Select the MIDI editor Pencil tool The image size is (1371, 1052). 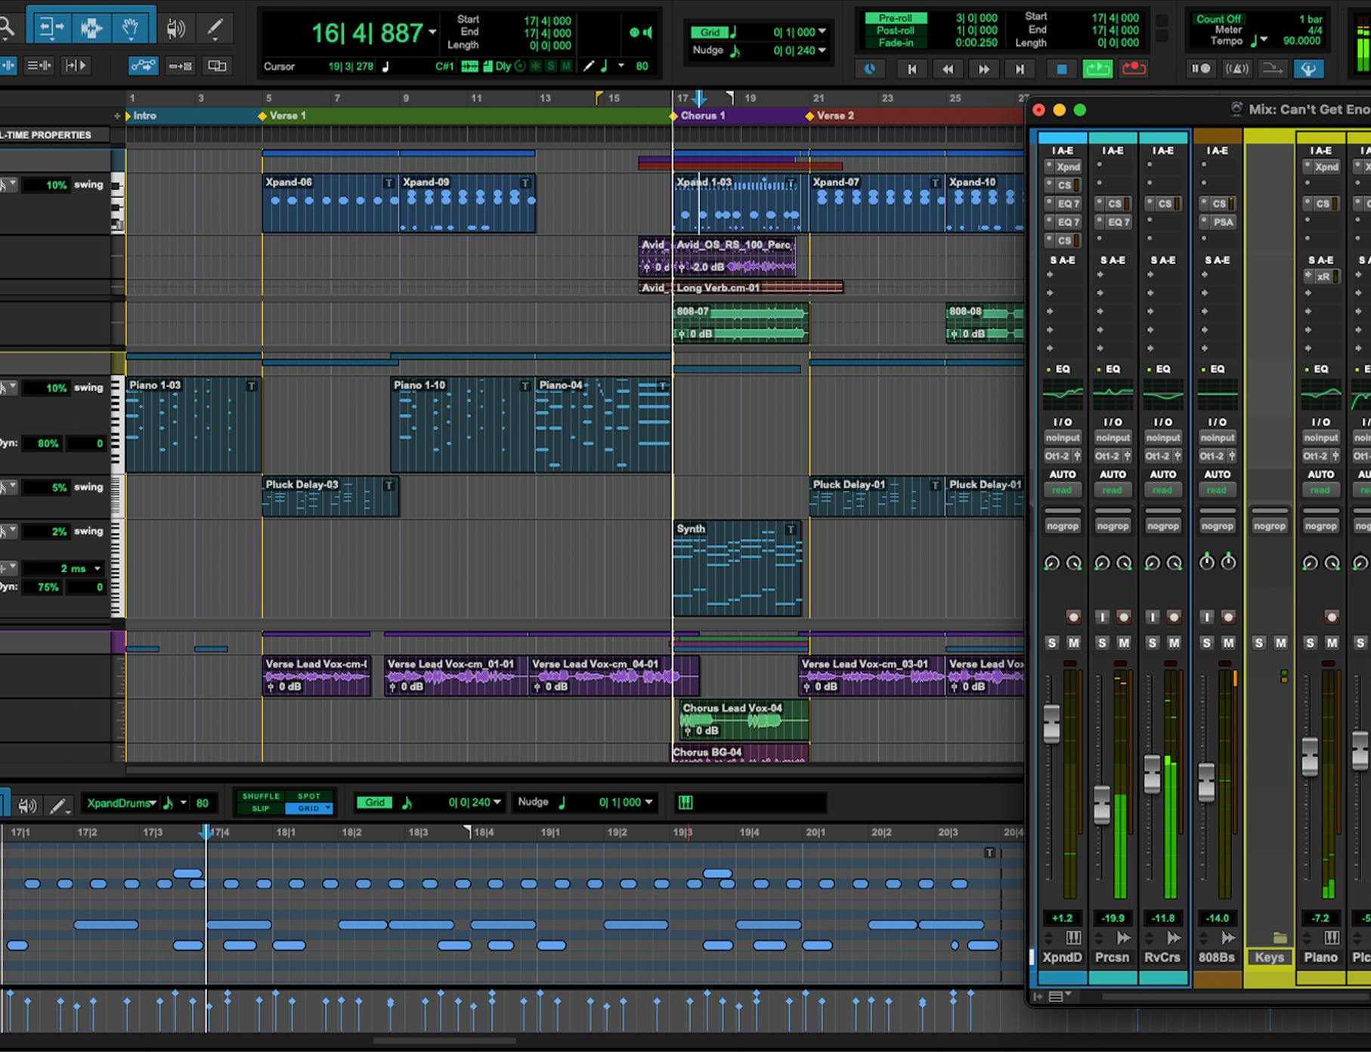(x=58, y=806)
